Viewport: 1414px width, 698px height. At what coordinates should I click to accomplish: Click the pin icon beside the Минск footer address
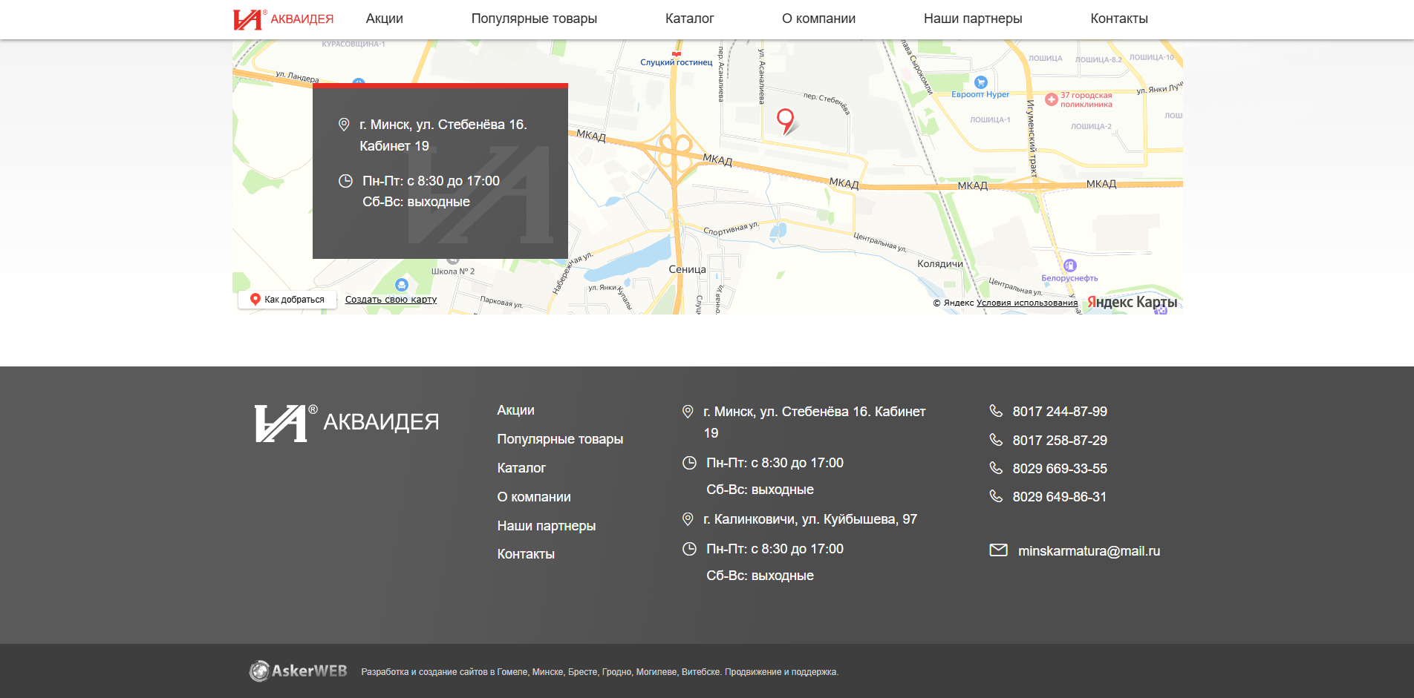coord(688,412)
